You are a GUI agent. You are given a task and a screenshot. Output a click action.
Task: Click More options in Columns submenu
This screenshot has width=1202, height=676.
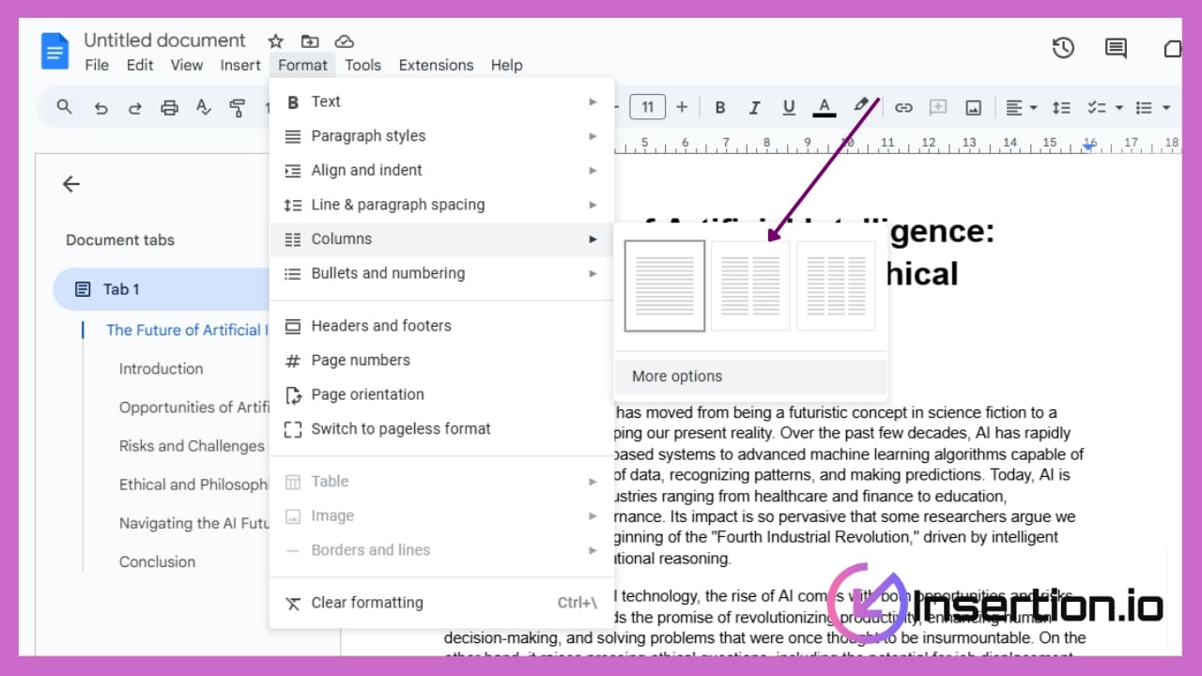tap(677, 376)
